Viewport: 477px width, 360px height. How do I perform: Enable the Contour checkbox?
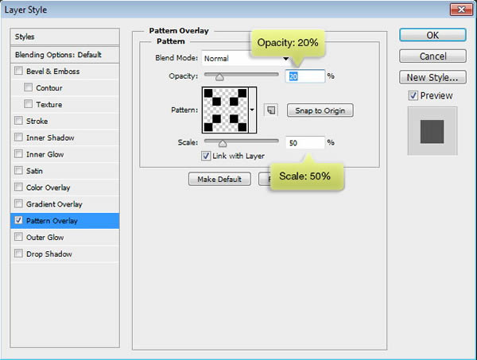click(x=29, y=87)
